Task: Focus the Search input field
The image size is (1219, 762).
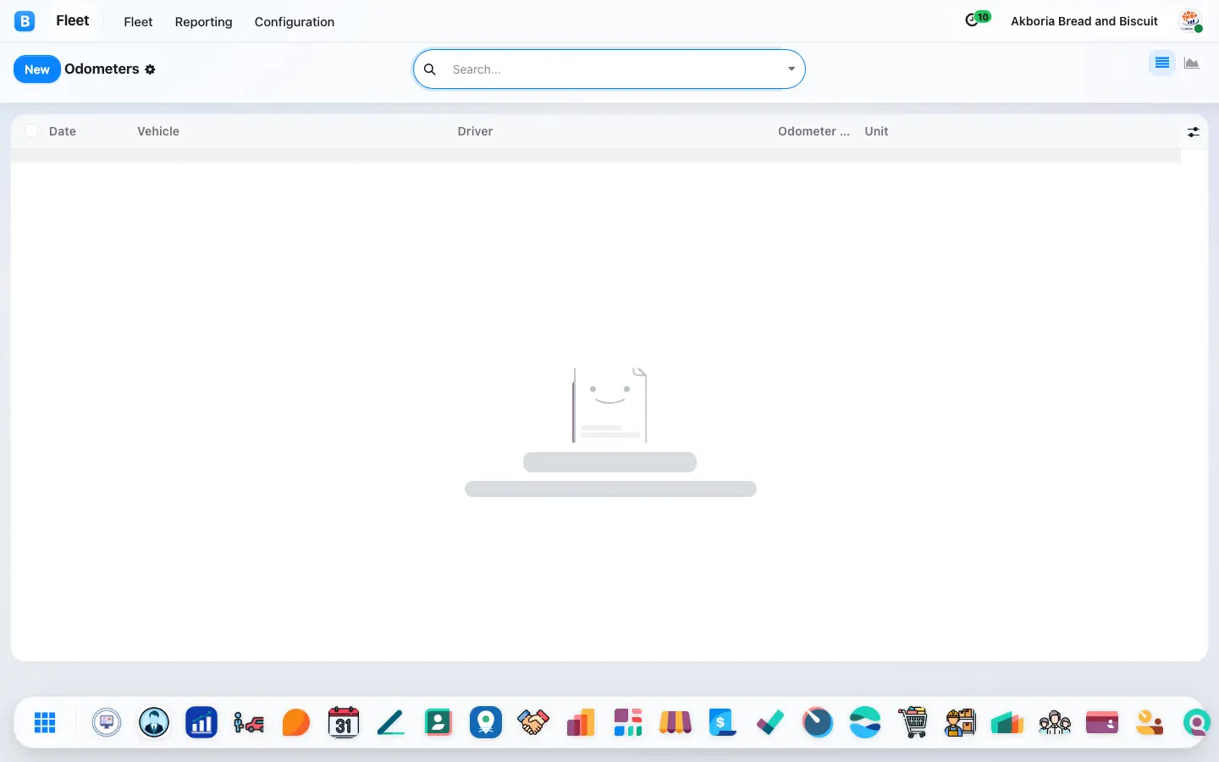Action: 614,69
